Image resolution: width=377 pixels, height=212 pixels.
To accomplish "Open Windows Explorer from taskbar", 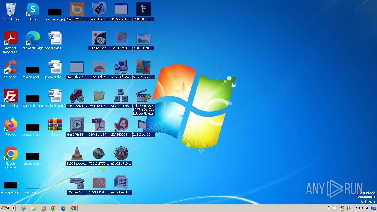I will pyautogui.click(x=33, y=208).
